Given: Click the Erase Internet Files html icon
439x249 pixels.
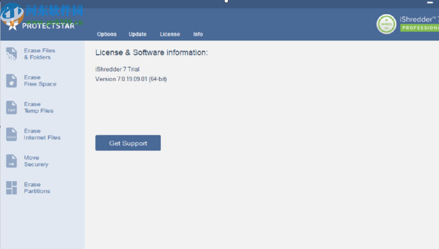Looking at the screenshot, I should [11, 134].
